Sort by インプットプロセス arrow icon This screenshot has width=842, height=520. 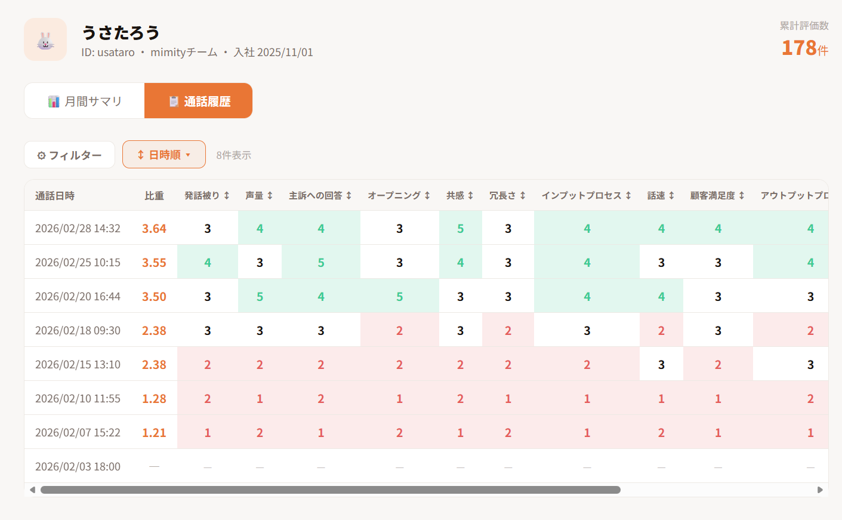[x=628, y=196]
